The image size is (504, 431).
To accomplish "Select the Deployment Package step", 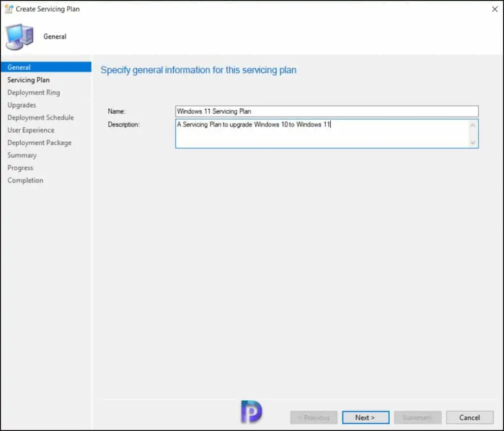I will tap(39, 143).
